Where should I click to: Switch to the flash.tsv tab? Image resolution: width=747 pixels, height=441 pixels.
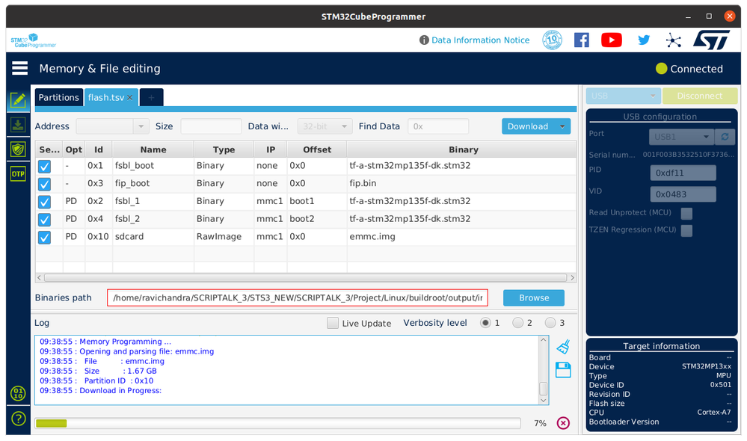pyautogui.click(x=105, y=97)
